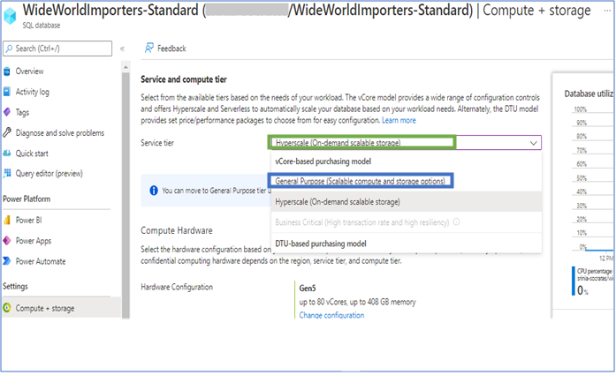616x375 pixels.
Task: Click the SQL database cube icon in header
Action: tap(10, 16)
